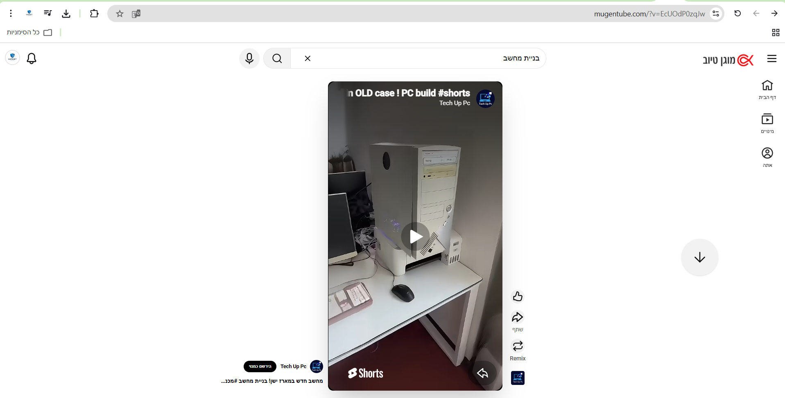Click the voice search microphone icon
The width and height of the screenshot is (785, 398).
249,58
